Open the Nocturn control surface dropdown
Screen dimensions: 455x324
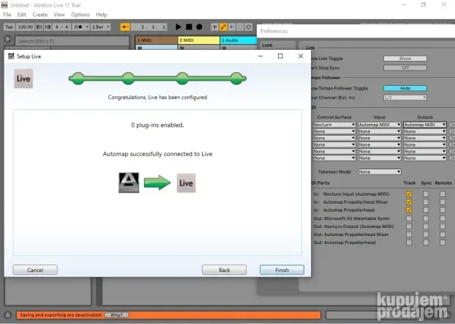334,125
